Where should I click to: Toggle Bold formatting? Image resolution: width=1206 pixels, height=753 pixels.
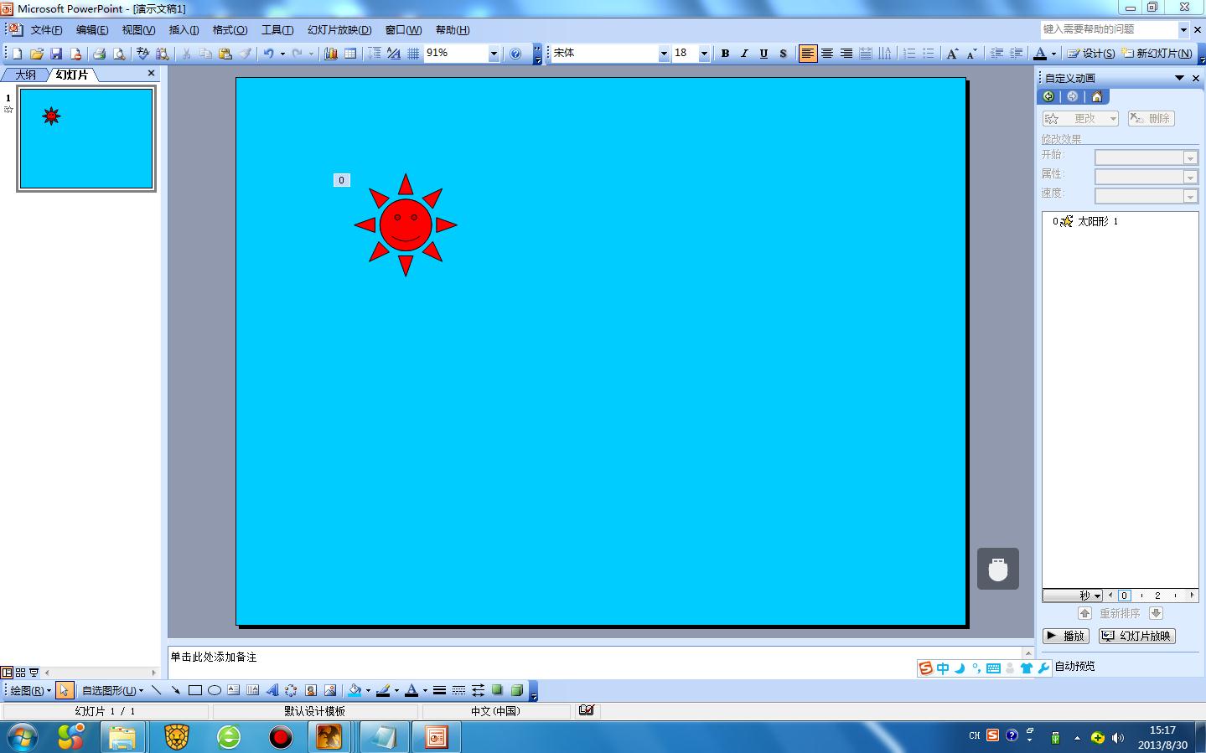725,54
